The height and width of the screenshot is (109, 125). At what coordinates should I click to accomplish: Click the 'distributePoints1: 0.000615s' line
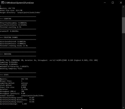13,44
